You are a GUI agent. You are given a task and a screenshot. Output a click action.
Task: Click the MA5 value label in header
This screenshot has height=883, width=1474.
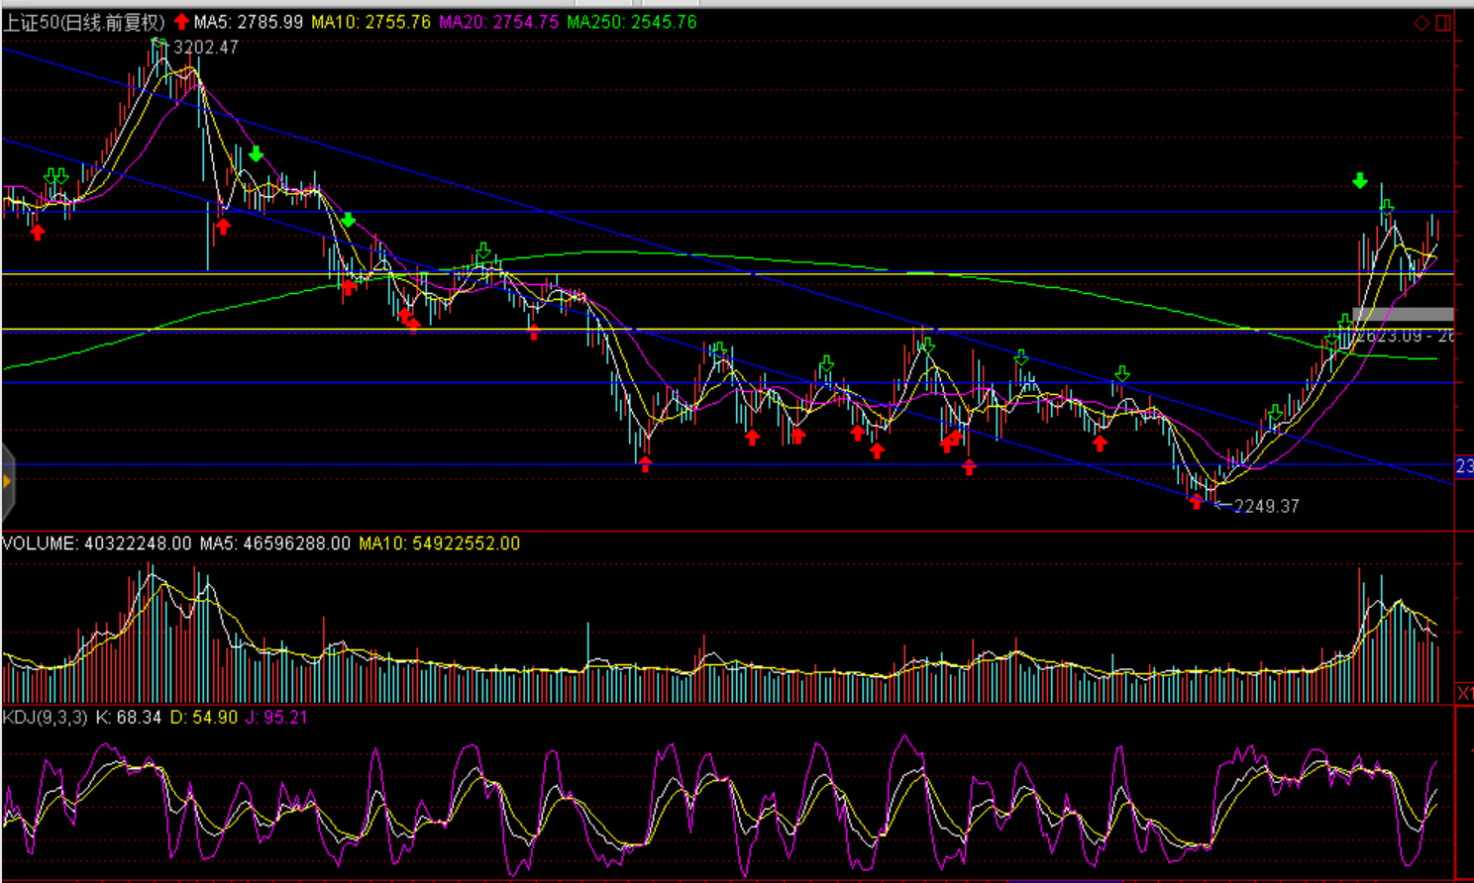point(249,22)
